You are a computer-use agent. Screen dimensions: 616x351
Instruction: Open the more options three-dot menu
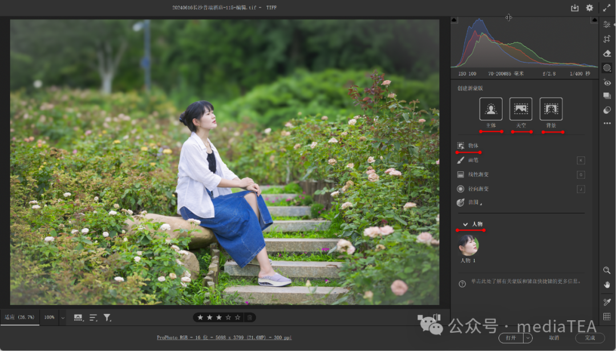[607, 123]
